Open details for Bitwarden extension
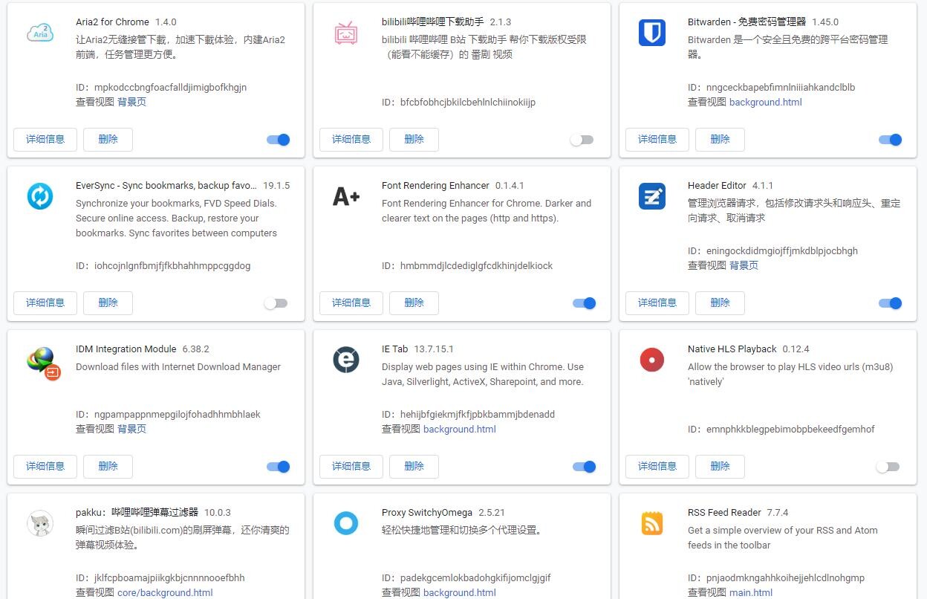Screen dimensions: 927x599 [657, 139]
